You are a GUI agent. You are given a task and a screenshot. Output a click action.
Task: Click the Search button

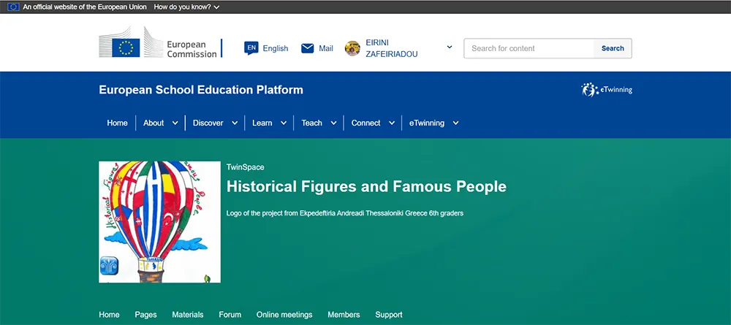click(613, 48)
